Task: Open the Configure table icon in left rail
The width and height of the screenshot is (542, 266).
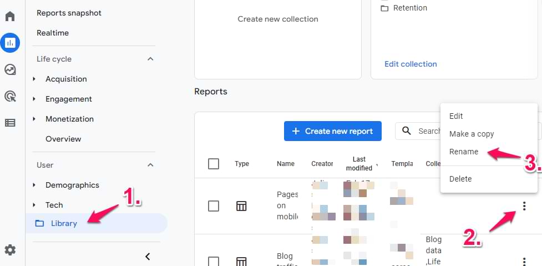Action: coord(10,123)
